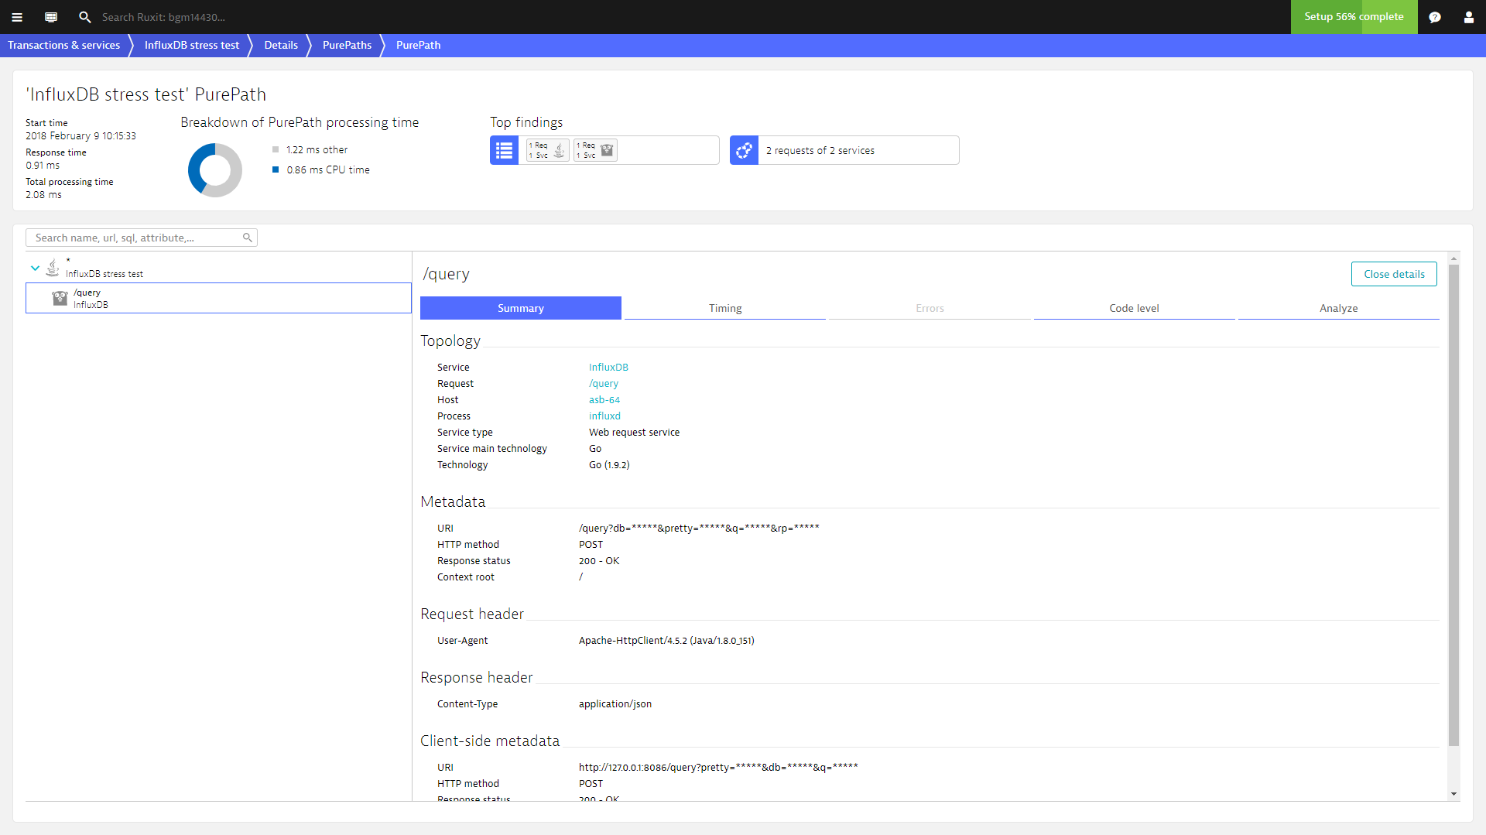
Task: Click the Metadata URI /query?db= value
Action: tap(699, 529)
